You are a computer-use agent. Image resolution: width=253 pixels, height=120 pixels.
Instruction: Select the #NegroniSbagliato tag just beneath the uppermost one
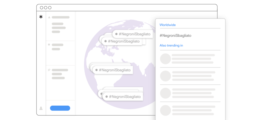tap(122, 41)
